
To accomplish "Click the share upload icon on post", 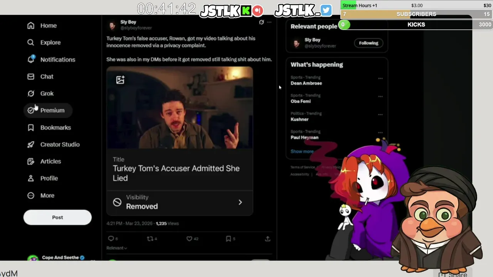I will pos(268,239).
